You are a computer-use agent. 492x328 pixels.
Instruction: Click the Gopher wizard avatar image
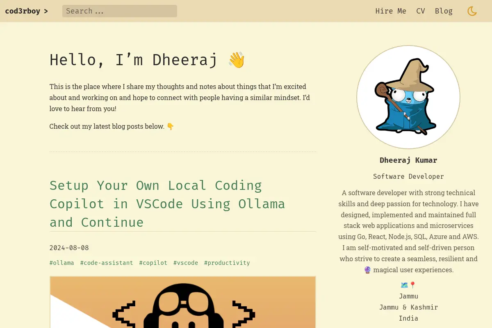408,97
